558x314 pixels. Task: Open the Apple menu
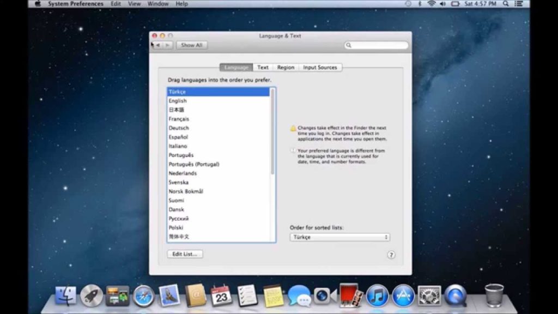[x=38, y=4]
